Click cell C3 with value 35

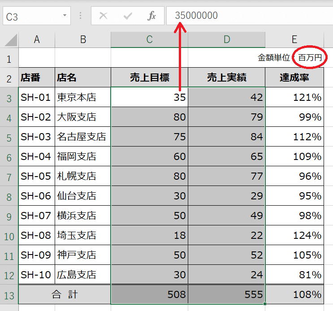tap(149, 97)
